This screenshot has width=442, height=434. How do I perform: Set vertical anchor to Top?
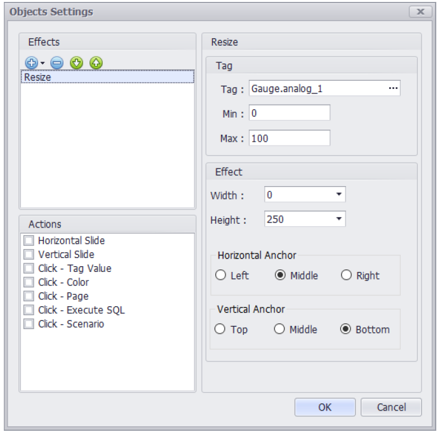220,329
